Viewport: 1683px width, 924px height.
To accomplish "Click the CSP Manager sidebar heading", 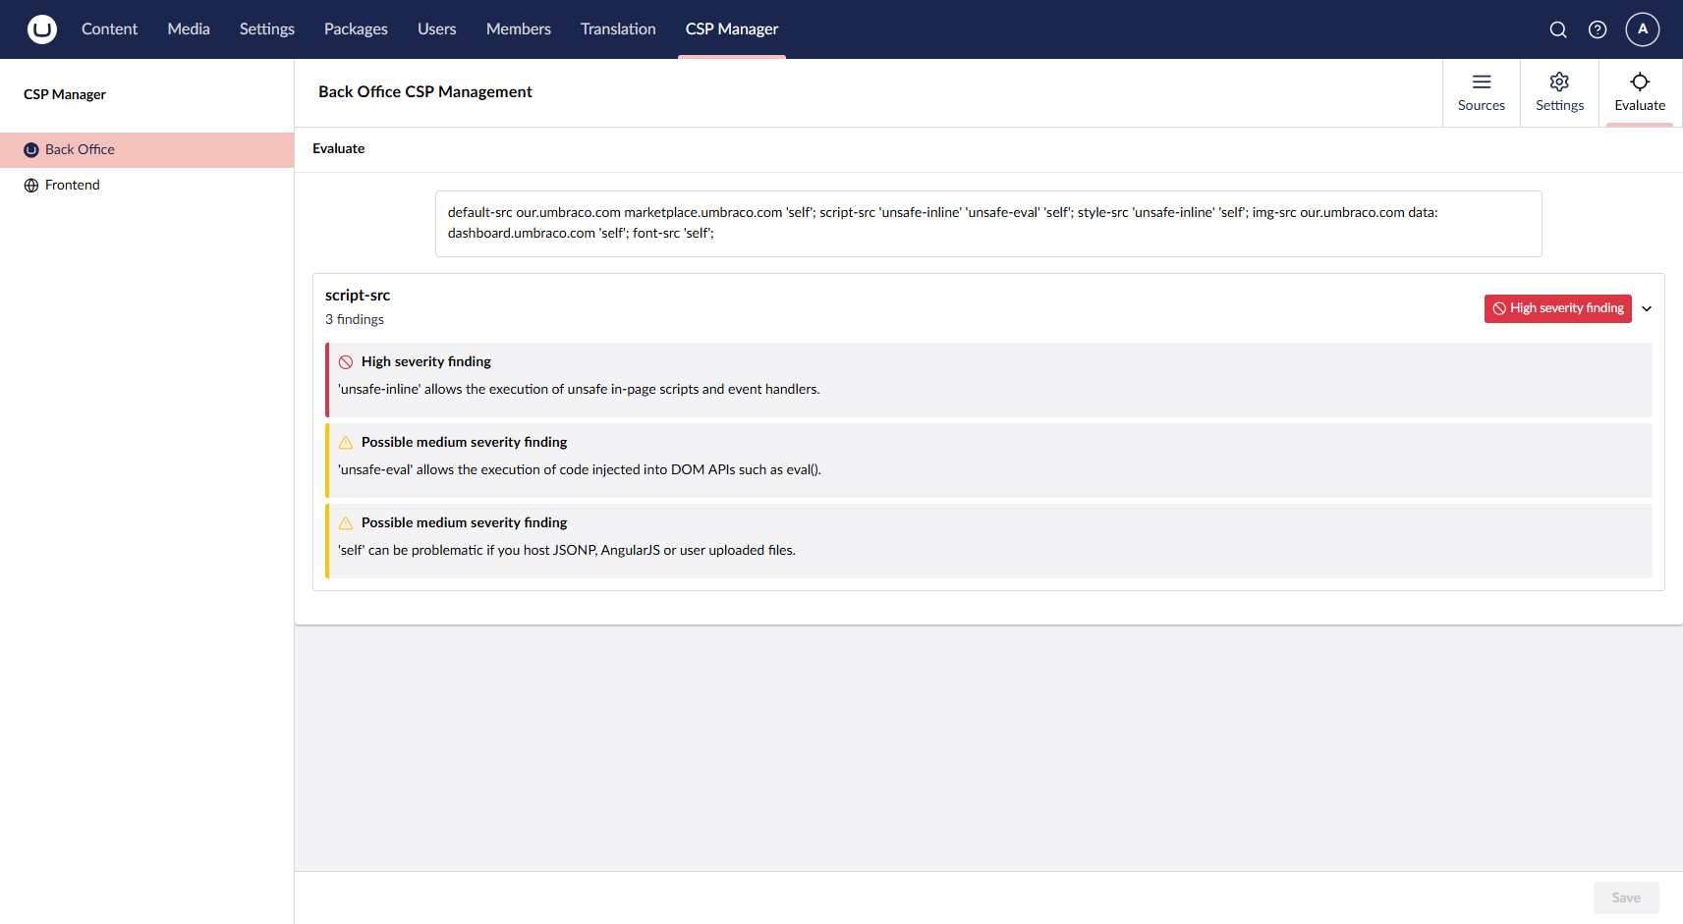I will click(65, 95).
